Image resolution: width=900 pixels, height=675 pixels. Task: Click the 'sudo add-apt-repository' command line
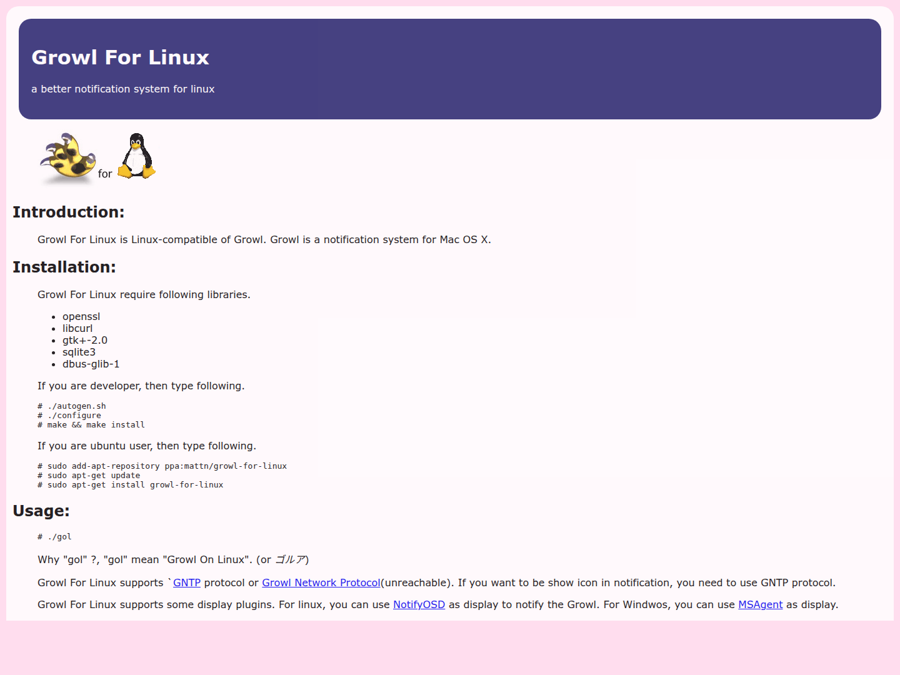coord(162,466)
